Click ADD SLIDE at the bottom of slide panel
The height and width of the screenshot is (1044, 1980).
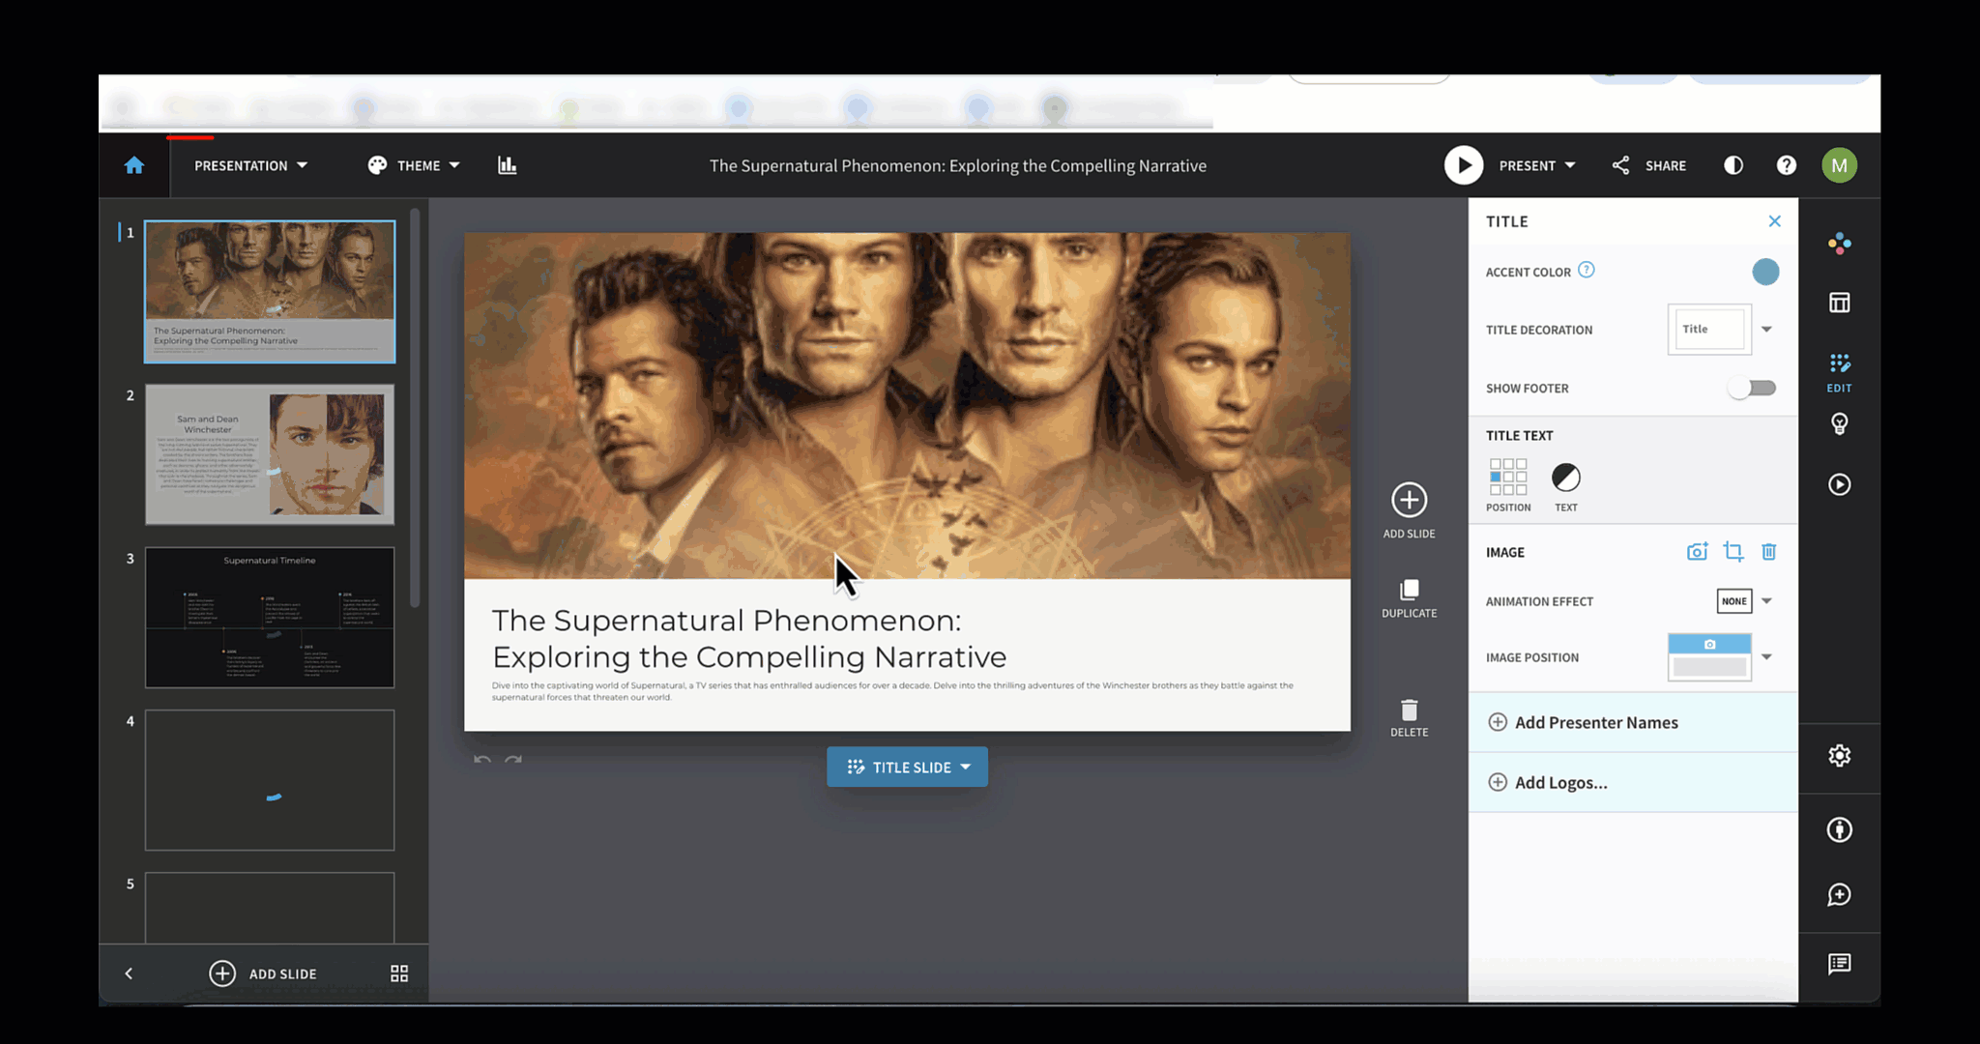click(263, 973)
